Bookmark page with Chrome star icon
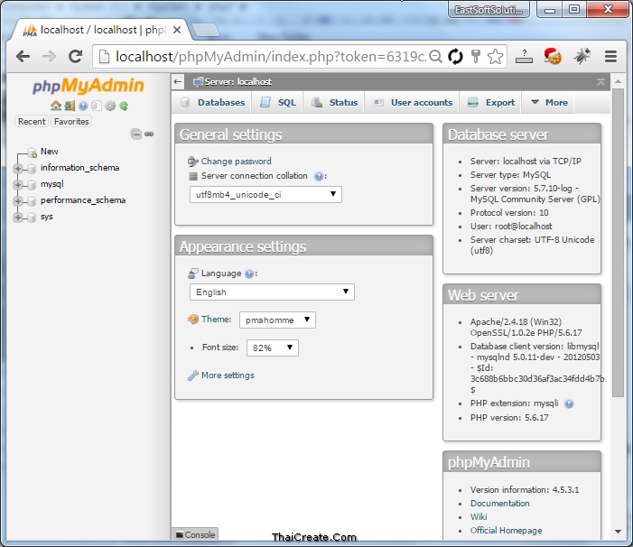633x547 pixels. click(x=495, y=56)
